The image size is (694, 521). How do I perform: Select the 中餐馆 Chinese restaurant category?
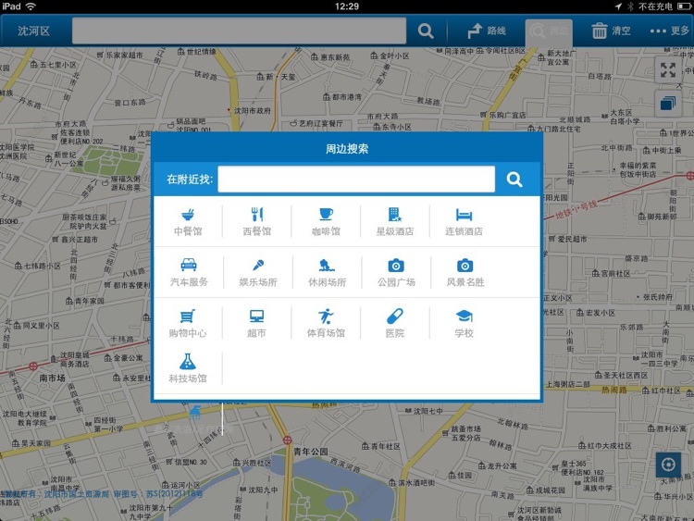pos(188,221)
